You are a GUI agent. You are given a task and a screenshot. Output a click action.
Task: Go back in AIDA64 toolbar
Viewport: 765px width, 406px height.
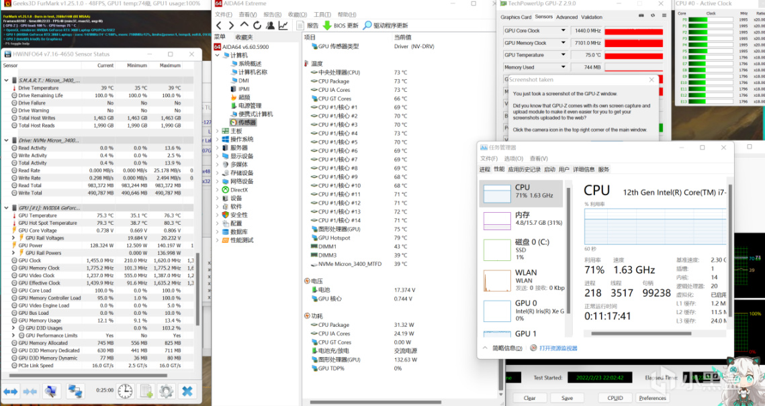pos(218,26)
